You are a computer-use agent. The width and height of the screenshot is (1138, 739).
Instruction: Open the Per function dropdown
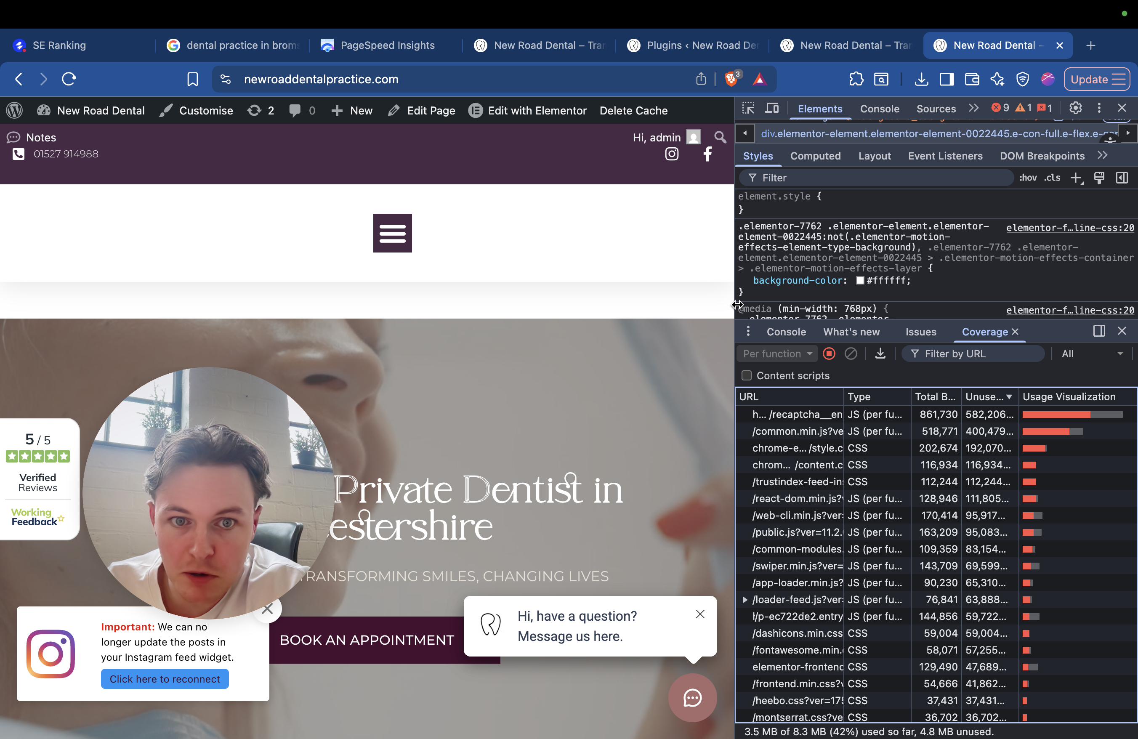click(777, 354)
